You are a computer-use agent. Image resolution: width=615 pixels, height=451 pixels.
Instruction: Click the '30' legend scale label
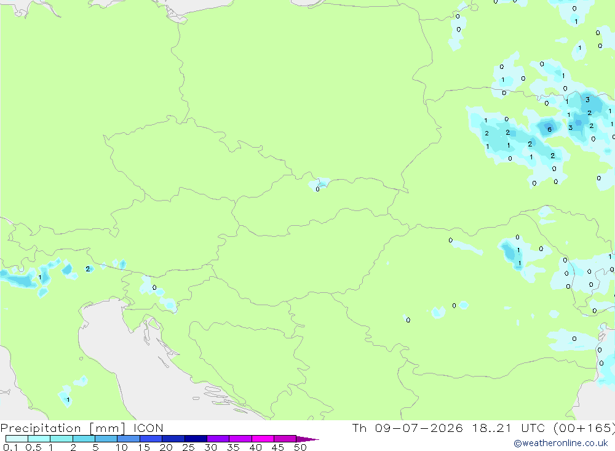211,447
